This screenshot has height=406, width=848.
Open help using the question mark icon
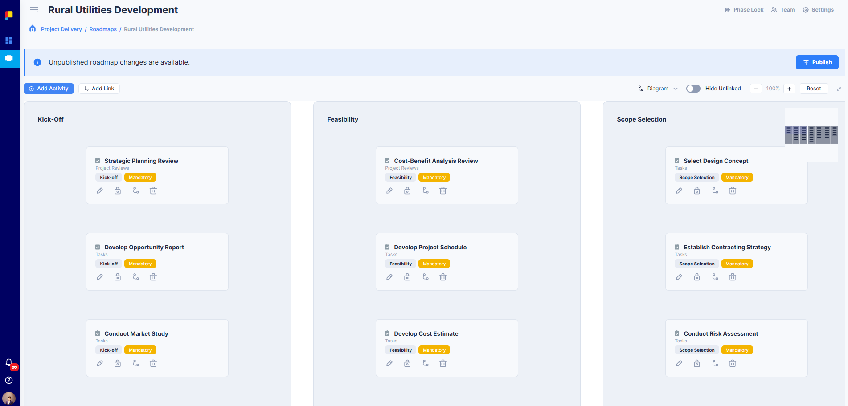tap(8, 380)
